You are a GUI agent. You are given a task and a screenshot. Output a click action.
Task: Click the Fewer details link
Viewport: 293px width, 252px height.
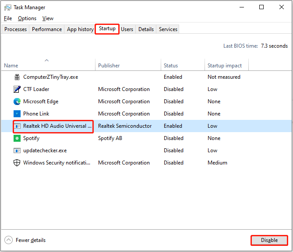click(31, 240)
